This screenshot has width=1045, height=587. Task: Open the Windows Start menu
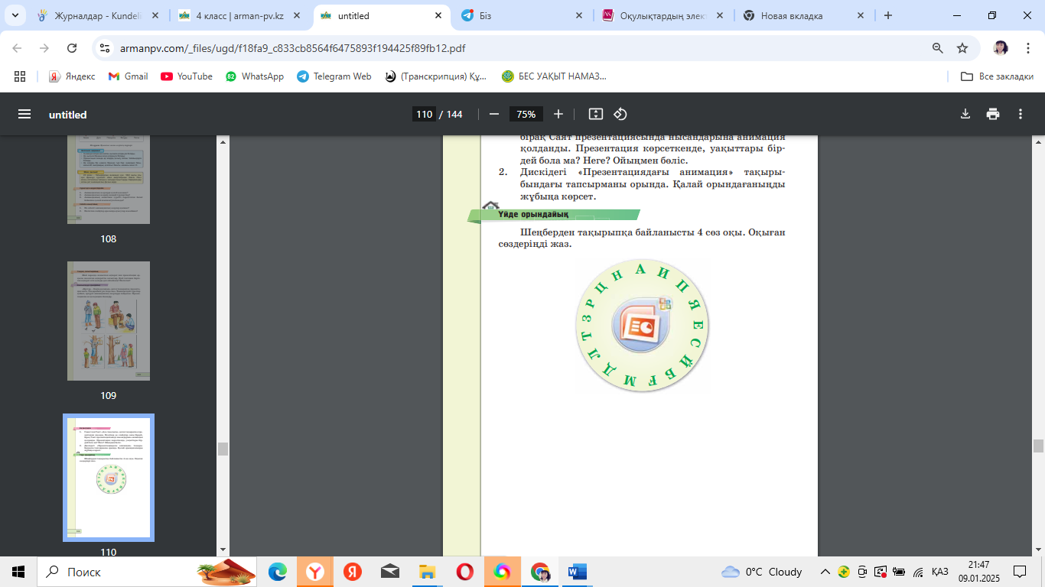point(18,572)
